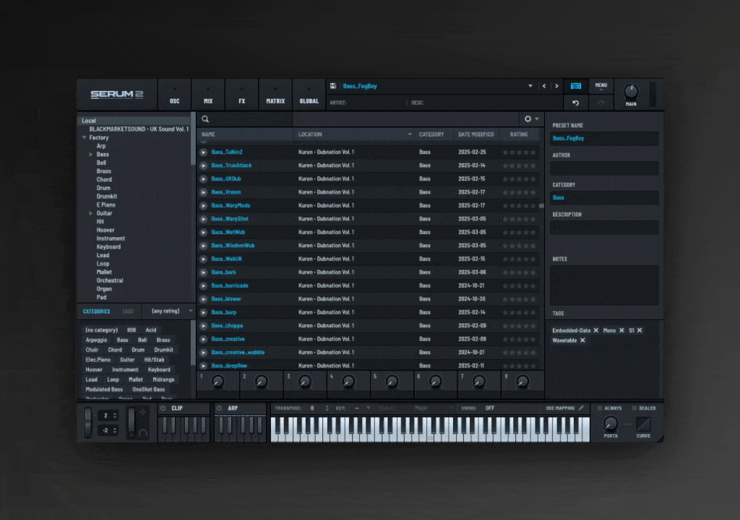
Task: Click the transpose stepper arrows
Action: click(x=327, y=408)
